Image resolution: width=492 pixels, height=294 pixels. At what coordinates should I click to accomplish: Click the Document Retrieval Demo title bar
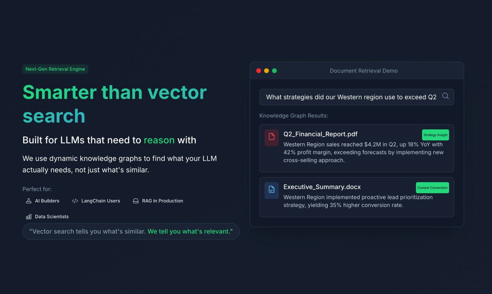coord(357,71)
